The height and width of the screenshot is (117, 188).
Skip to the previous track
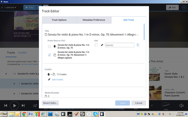[x=6, y=106]
